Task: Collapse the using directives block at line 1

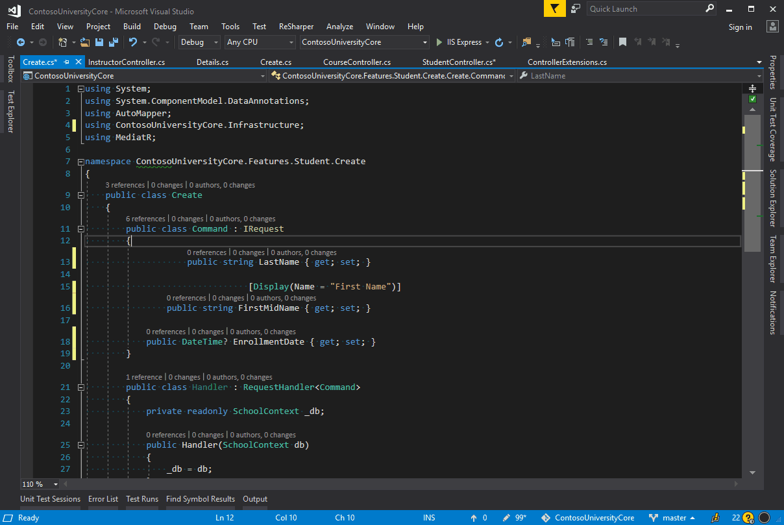Action: click(x=80, y=89)
